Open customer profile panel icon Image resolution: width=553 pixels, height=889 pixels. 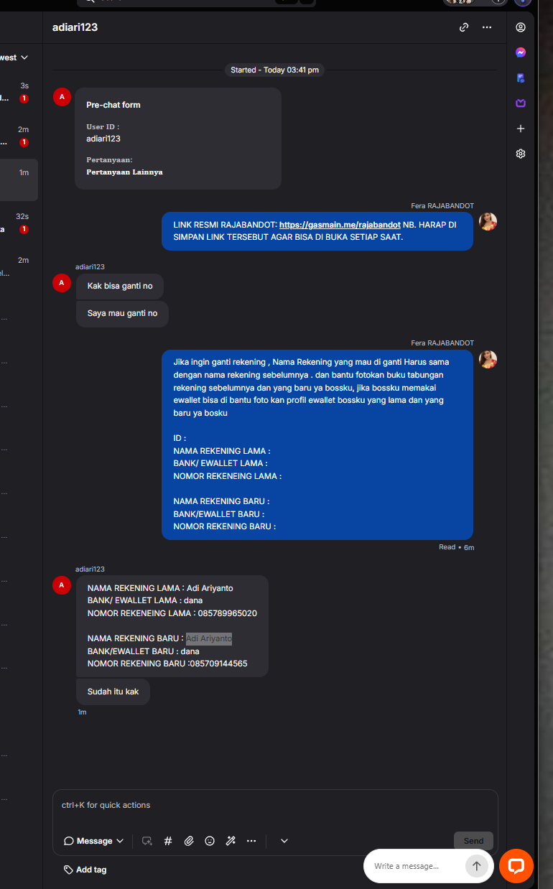tap(521, 27)
